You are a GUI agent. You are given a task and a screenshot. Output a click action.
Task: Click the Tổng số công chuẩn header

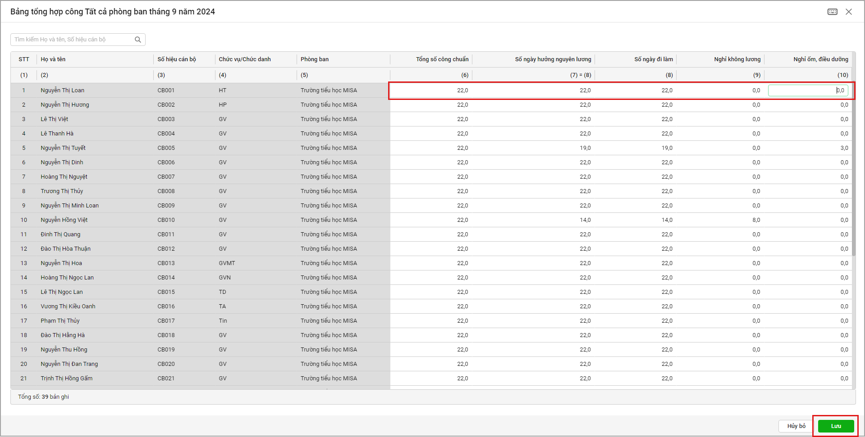tap(442, 59)
